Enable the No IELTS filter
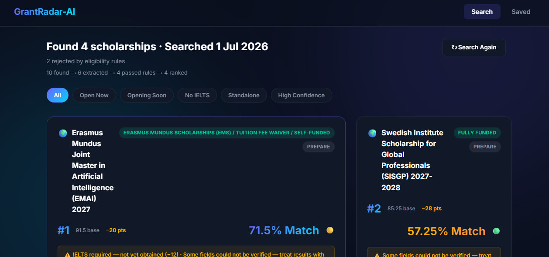Viewport: 549px width, 257px height. [x=197, y=95]
